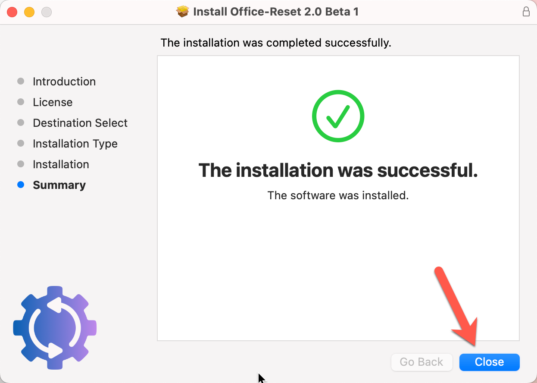The width and height of the screenshot is (537, 383).
Task: Minimize the window with yellow button
Action: [x=29, y=12]
